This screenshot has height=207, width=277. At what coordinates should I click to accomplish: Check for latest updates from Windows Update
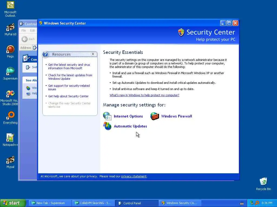pos(70,77)
